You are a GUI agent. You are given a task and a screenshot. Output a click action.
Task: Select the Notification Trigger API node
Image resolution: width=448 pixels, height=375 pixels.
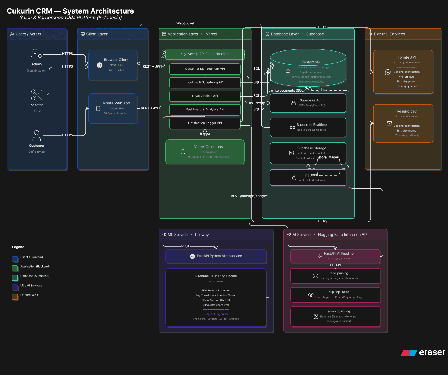(x=205, y=123)
